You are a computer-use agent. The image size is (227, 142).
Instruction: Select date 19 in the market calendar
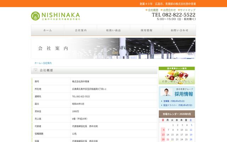[x=191, y=135]
